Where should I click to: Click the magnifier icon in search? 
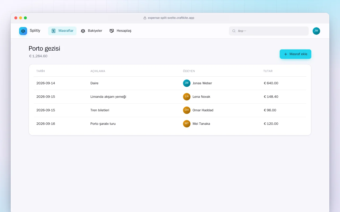(234, 31)
